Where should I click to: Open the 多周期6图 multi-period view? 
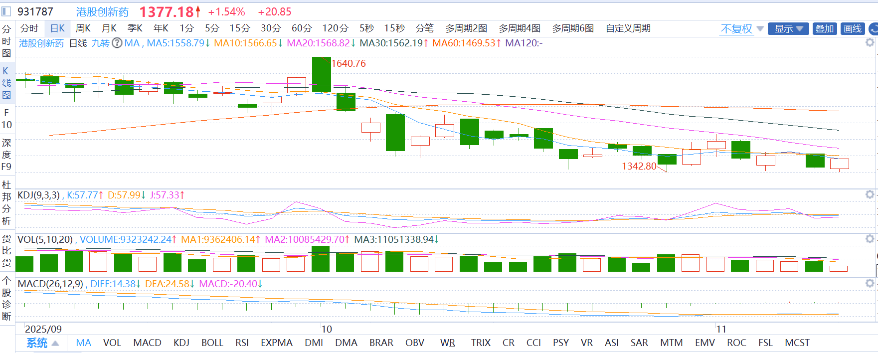click(573, 28)
